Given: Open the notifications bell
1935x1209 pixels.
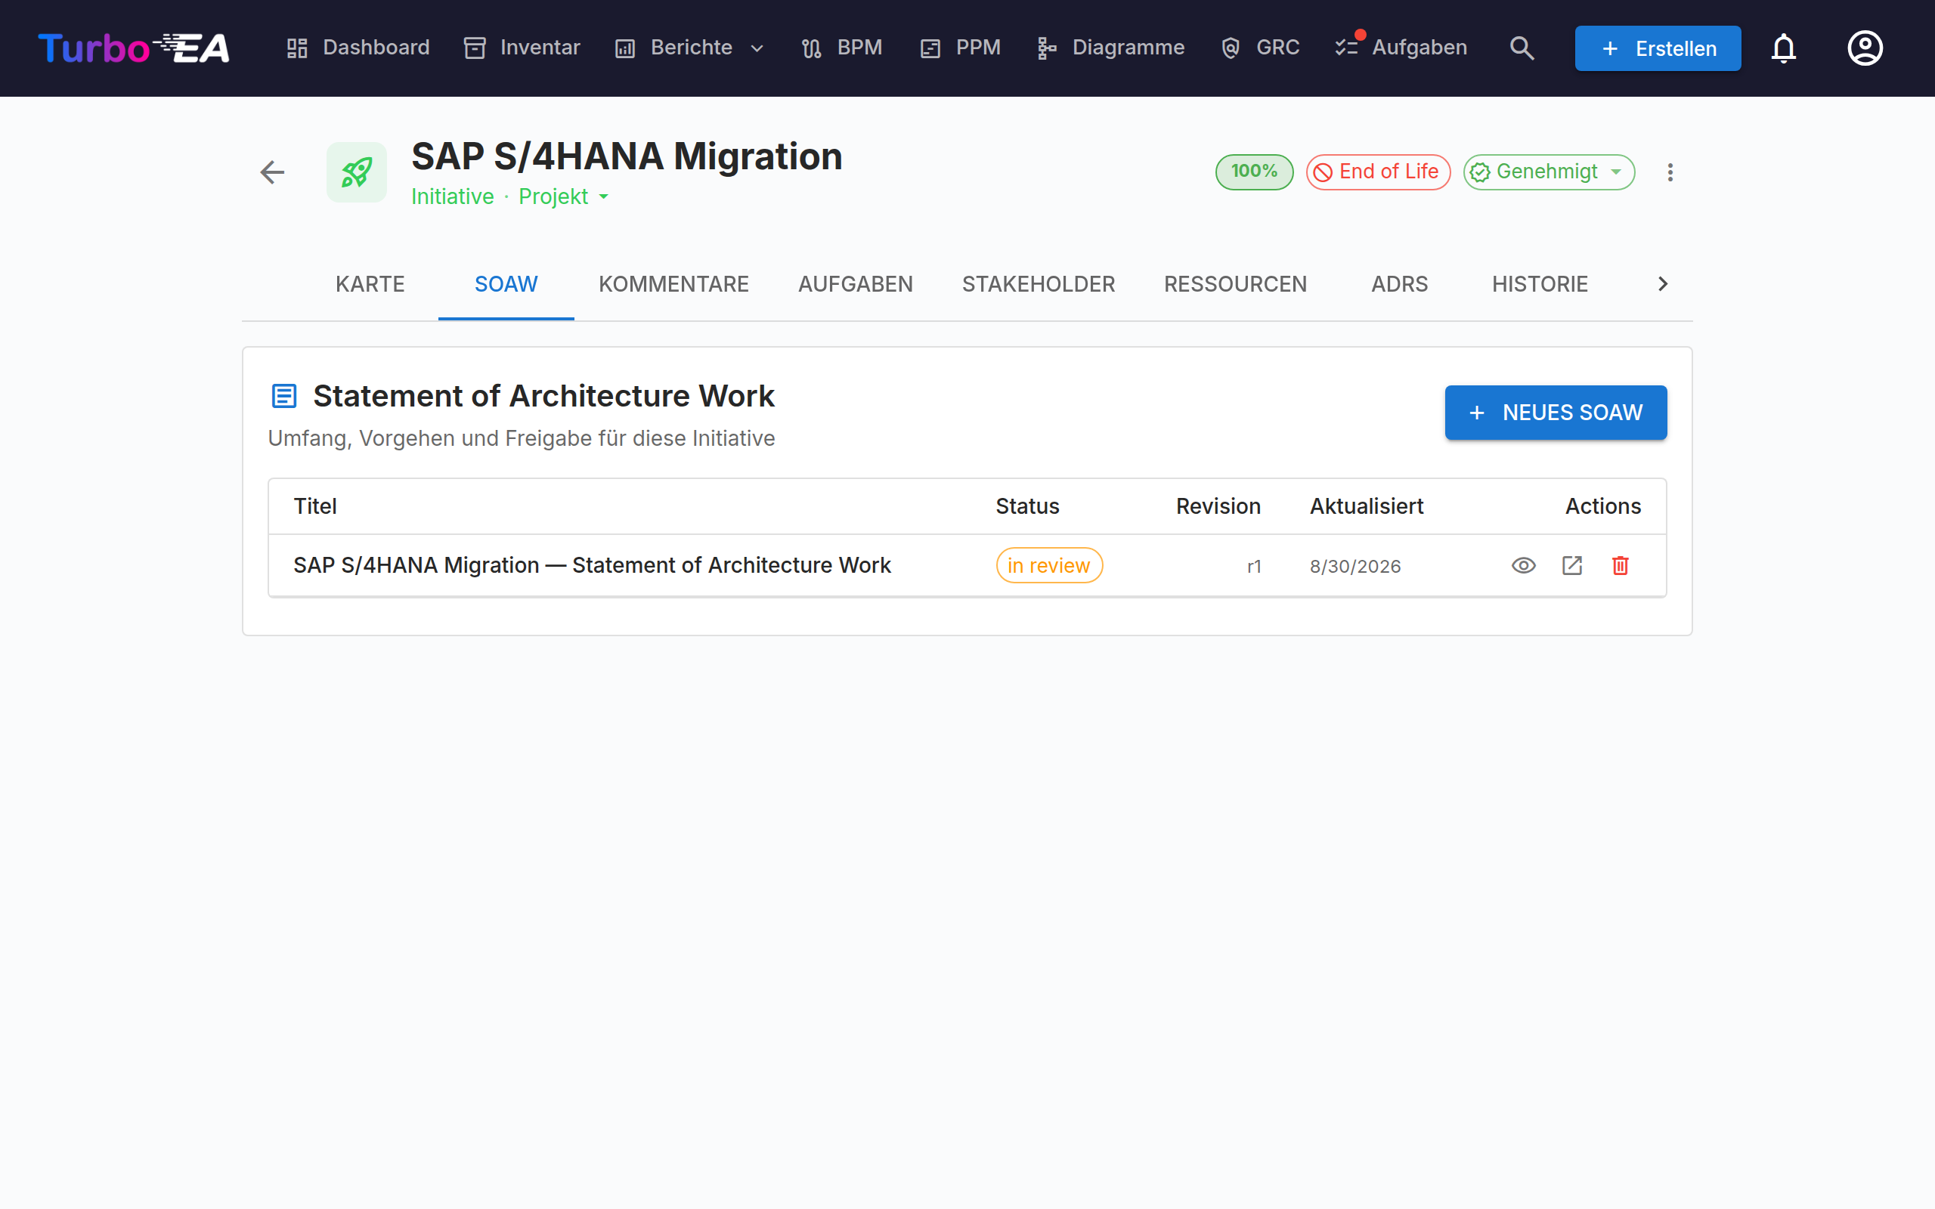Looking at the screenshot, I should point(1784,48).
